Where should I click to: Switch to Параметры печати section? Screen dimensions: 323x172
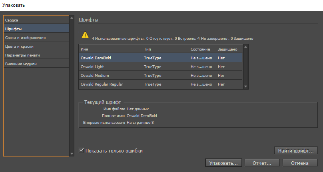pos(22,55)
